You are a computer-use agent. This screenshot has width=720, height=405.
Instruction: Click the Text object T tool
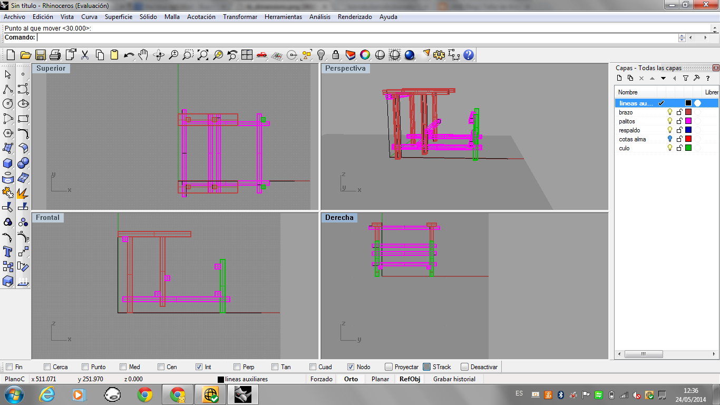[8, 252]
